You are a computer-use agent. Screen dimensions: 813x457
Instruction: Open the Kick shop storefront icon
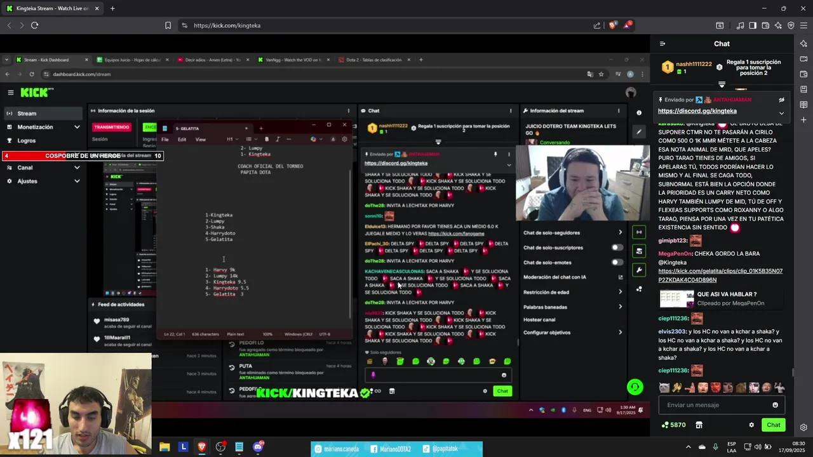tap(699, 425)
